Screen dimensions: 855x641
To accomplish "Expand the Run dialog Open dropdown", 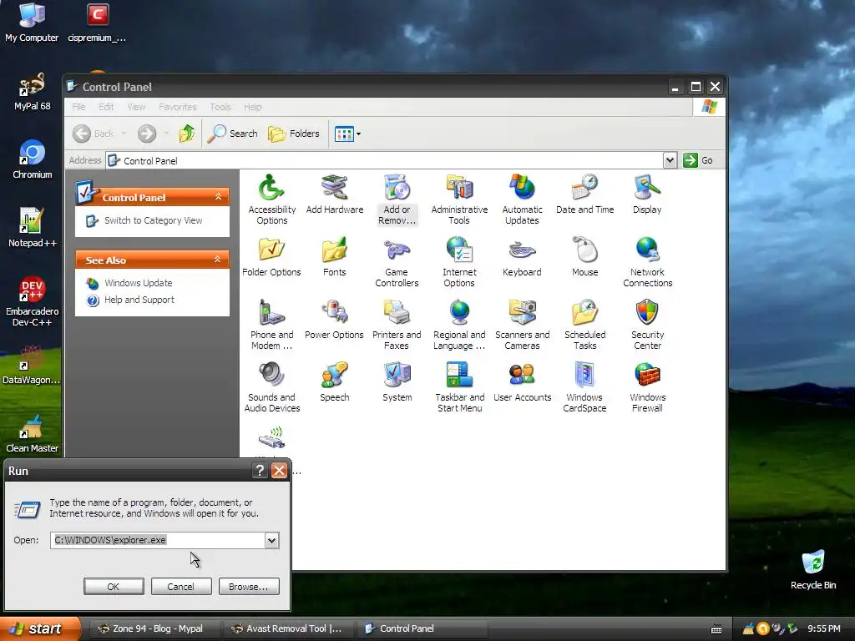I will click(271, 540).
